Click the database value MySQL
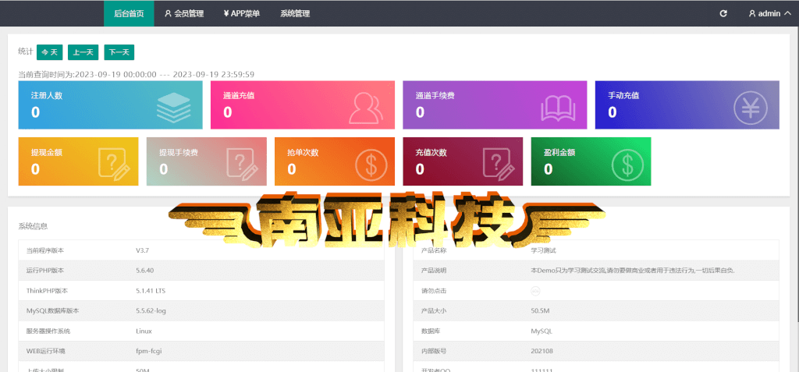 [x=542, y=331]
